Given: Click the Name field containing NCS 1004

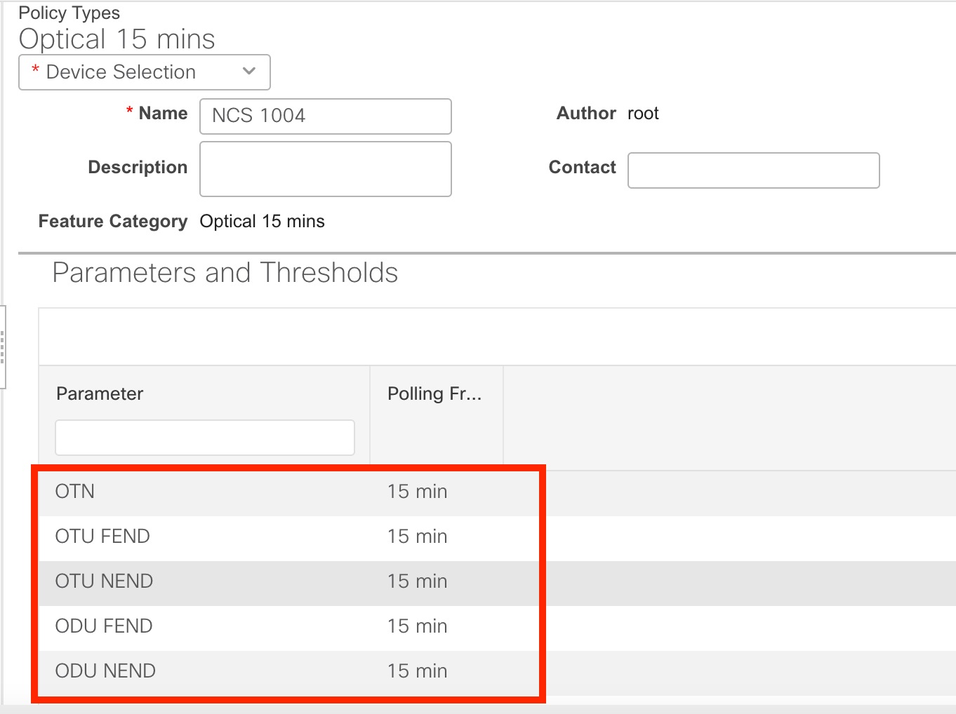Looking at the screenshot, I should pyautogui.click(x=325, y=116).
